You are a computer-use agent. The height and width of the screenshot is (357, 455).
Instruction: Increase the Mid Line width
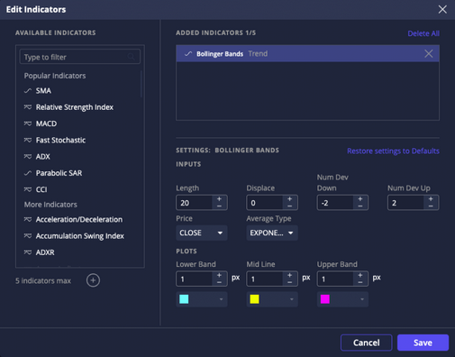coord(290,275)
